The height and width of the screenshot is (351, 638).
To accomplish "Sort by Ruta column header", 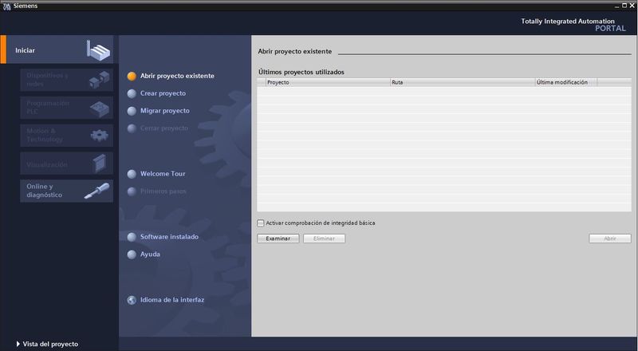I will pos(463,82).
